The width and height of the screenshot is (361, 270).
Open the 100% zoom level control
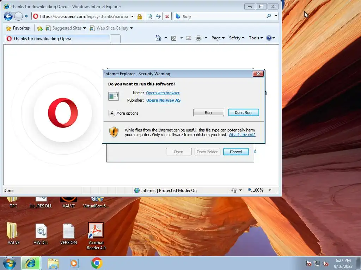coord(256,190)
